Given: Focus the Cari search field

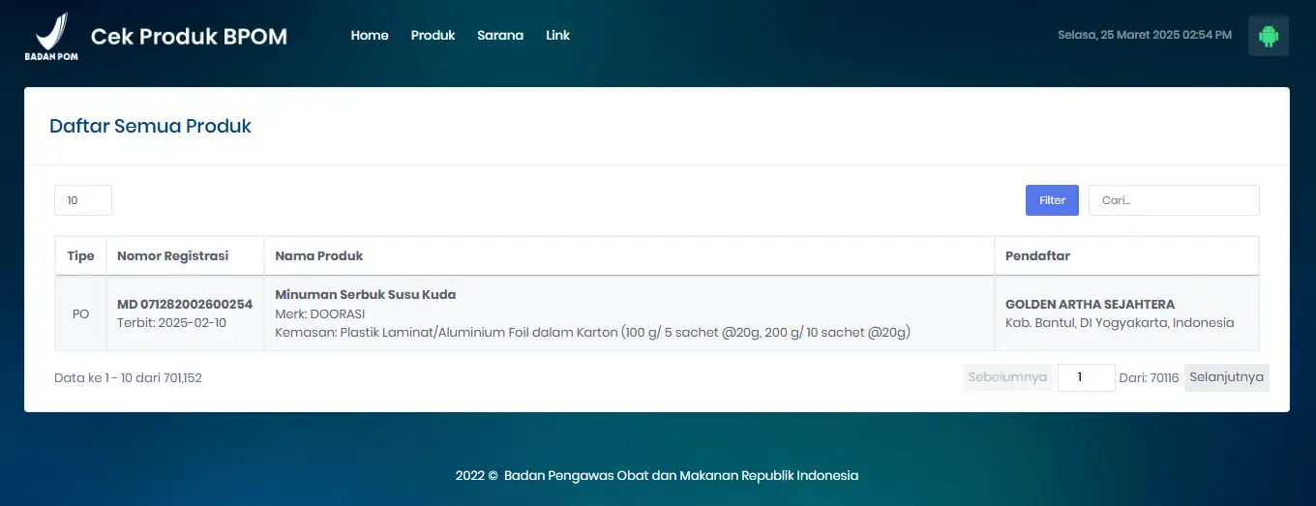Looking at the screenshot, I should tap(1173, 200).
